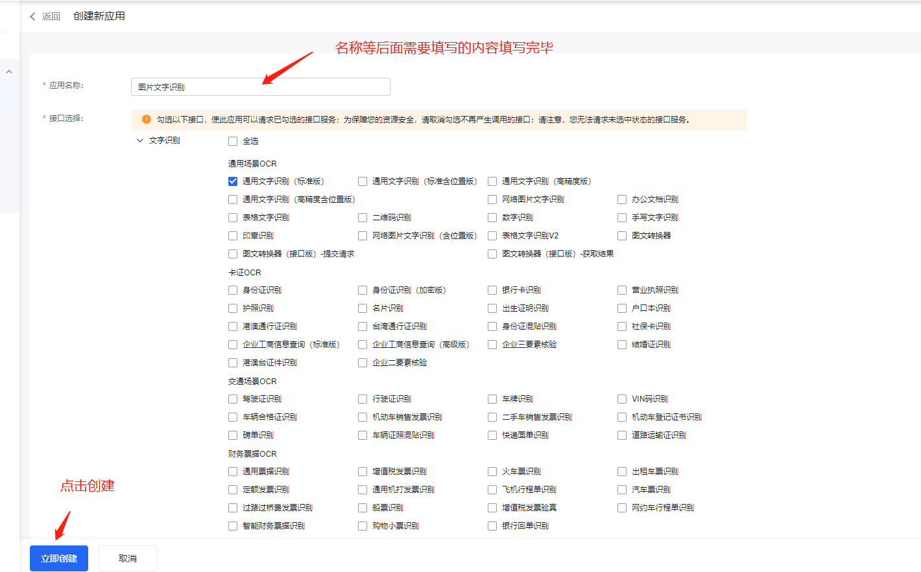Enable 办公文档识别 checkbox
921x572 pixels.
[x=622, y=200]
